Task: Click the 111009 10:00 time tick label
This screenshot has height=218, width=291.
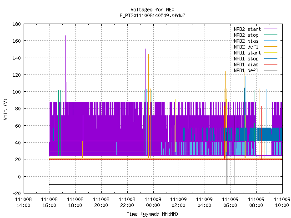Action: [x=282, y=203]
